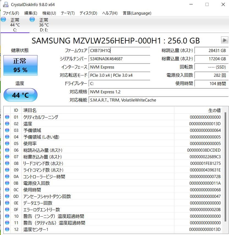Click the 44 °C temperature button
229x235 pixels.
(20, 95)
